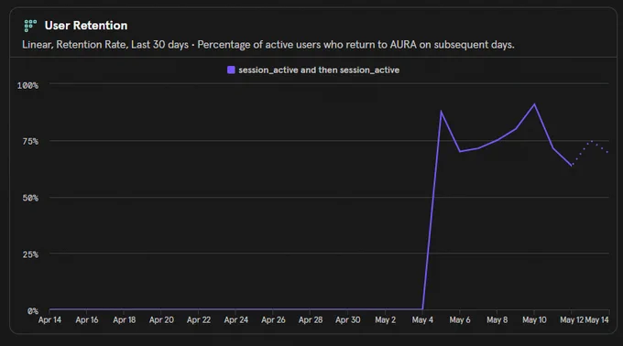The height and width of the screenshot is (346, 623).
Task: Click the Apr 14 x-axis label
Action: click(x=49, y=319)
